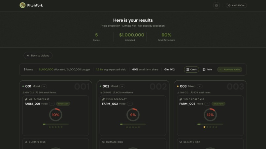The image size is (266, 149).
Task: Switch to Table view
Action: 207,69
